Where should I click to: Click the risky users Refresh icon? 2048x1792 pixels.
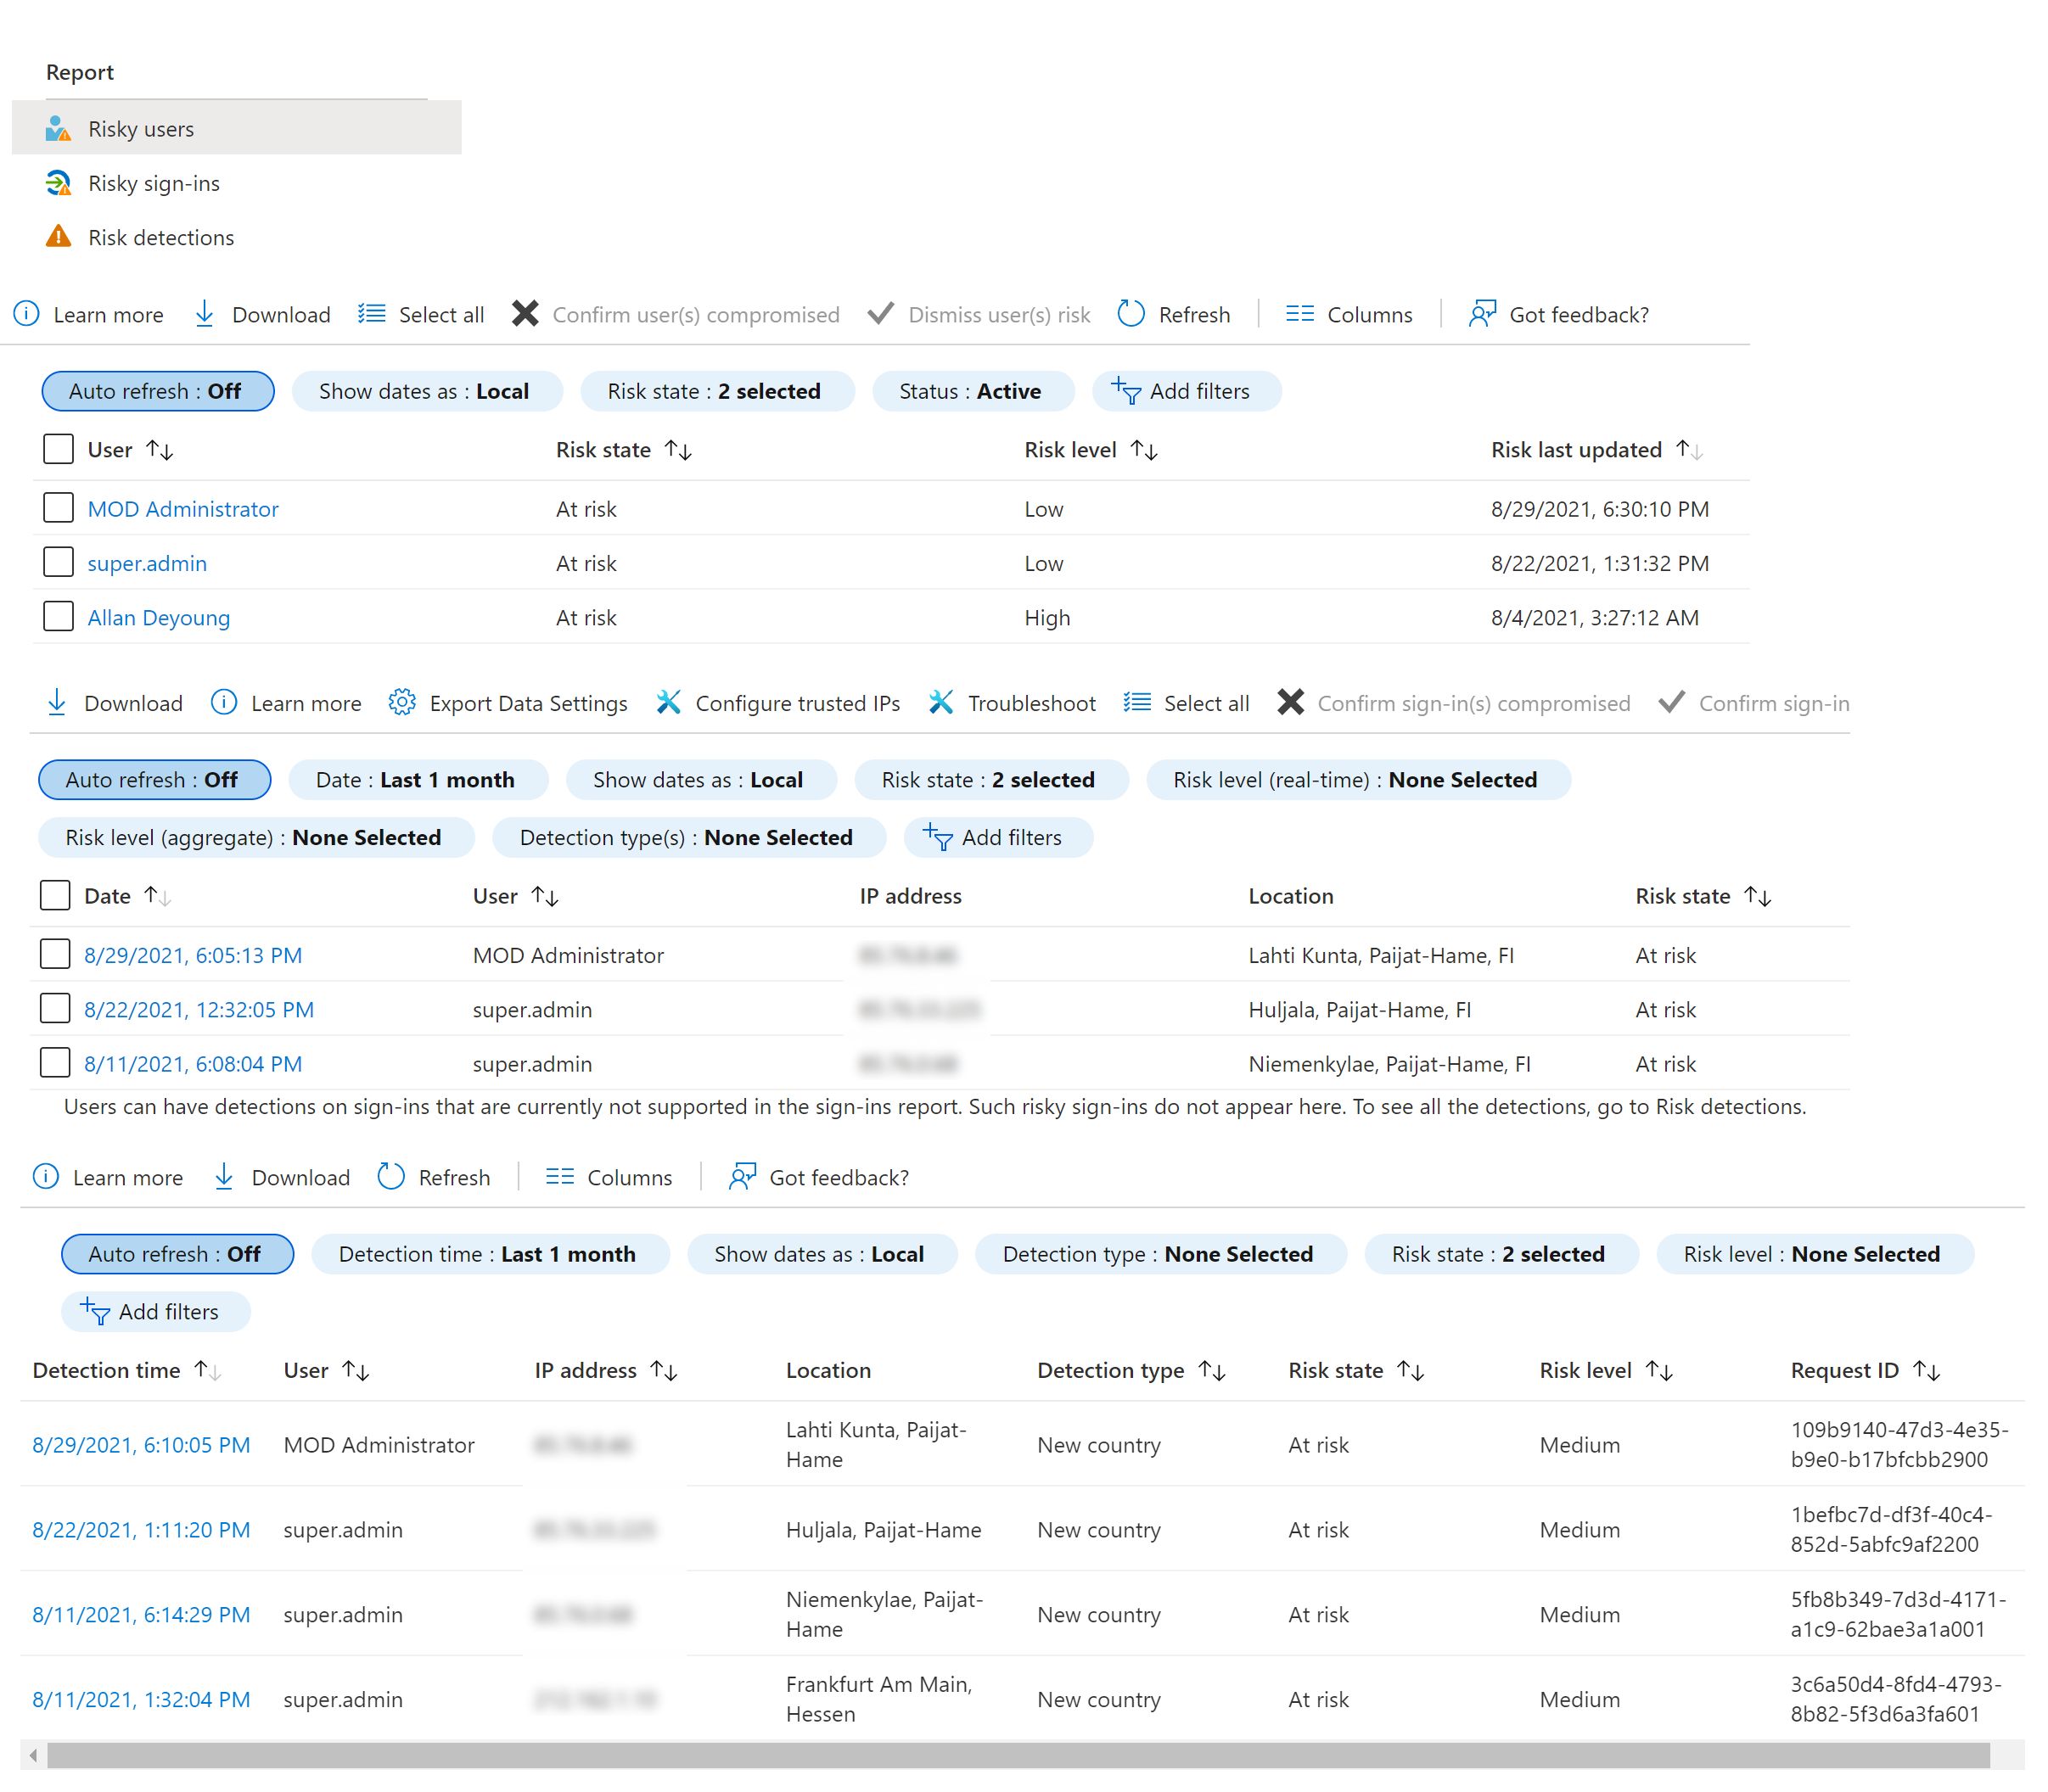tap(1131, 314)
